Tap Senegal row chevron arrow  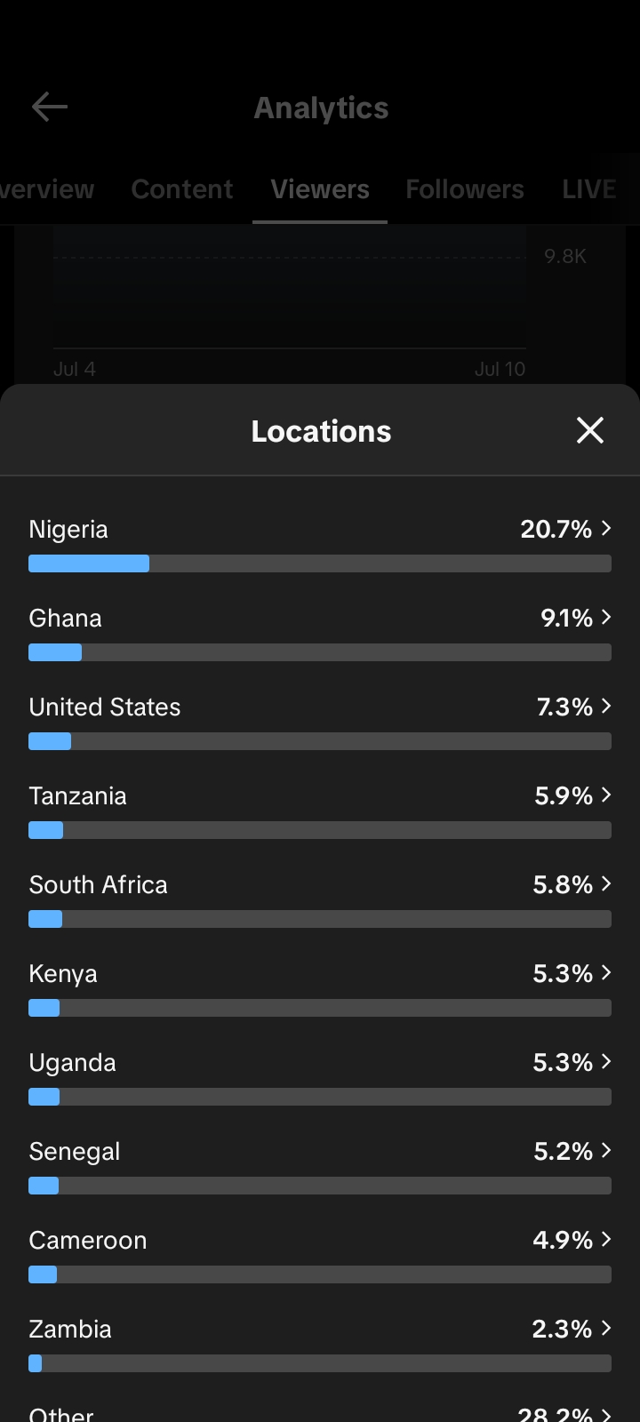tap(606, 1150)
